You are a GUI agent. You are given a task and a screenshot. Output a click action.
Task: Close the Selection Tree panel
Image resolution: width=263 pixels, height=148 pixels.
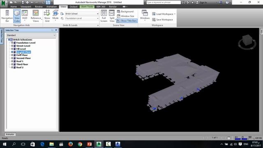56,30
